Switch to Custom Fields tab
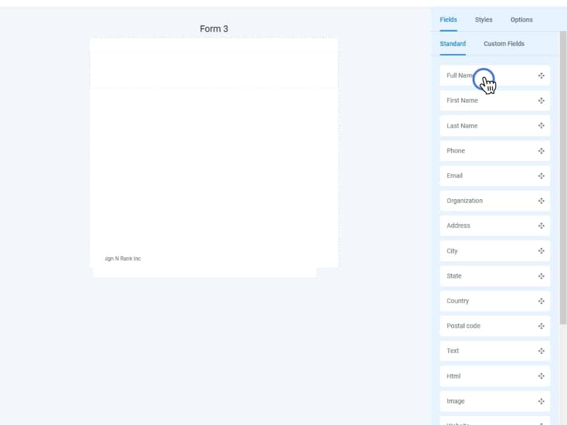Image resolution: width=567 pixels, height=425 pixels. click(x=503, y=44)
